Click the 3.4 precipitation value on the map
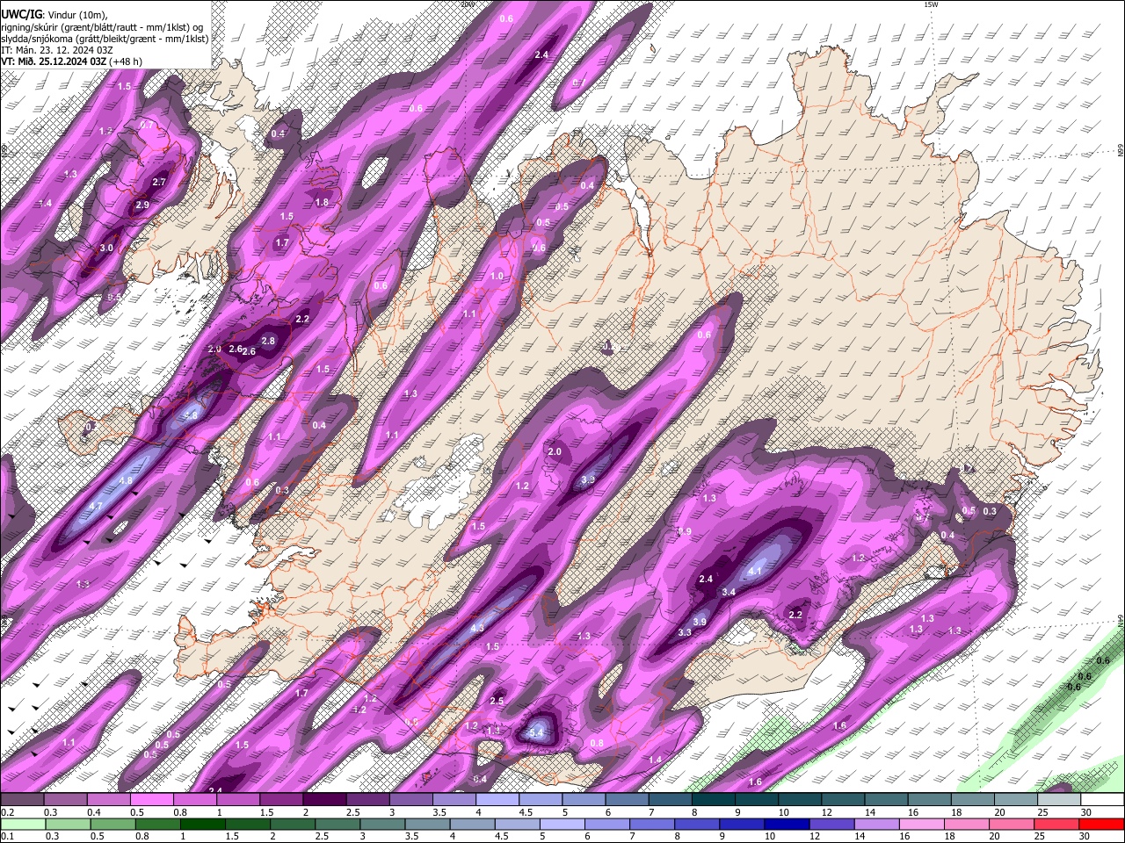The height and width of the screenshot is (843, 1125). tap(729, 592)
